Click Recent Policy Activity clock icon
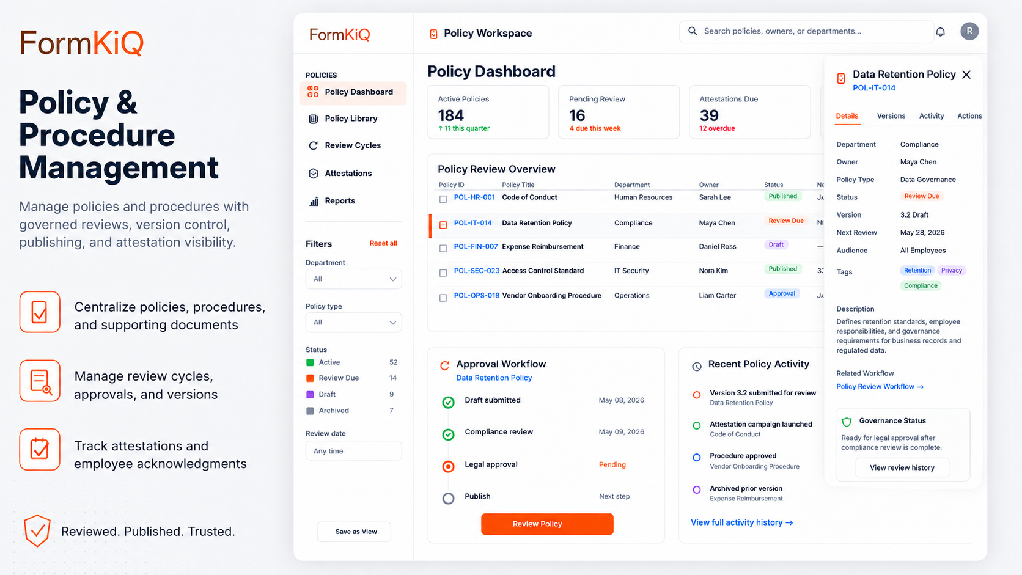This screenshot has width=1022, height=575. (x=696, y=367)
